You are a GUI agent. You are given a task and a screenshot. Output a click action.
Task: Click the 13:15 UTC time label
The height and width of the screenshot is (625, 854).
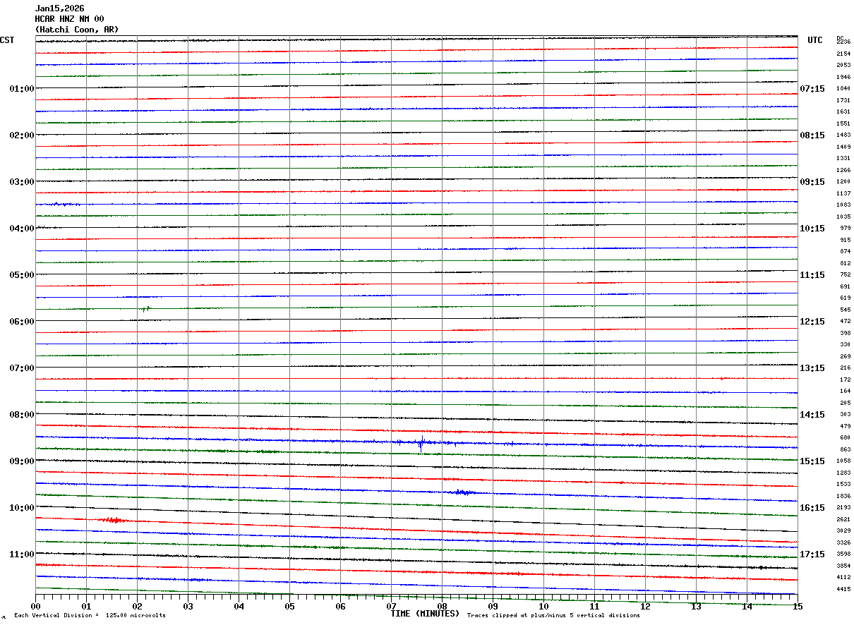tap(812, 368)
